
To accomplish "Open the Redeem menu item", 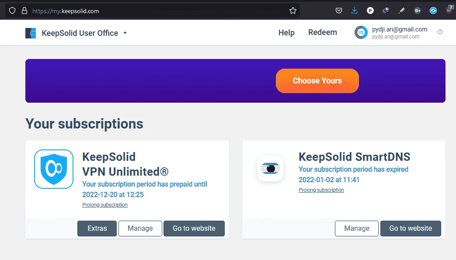I will 323,32.
